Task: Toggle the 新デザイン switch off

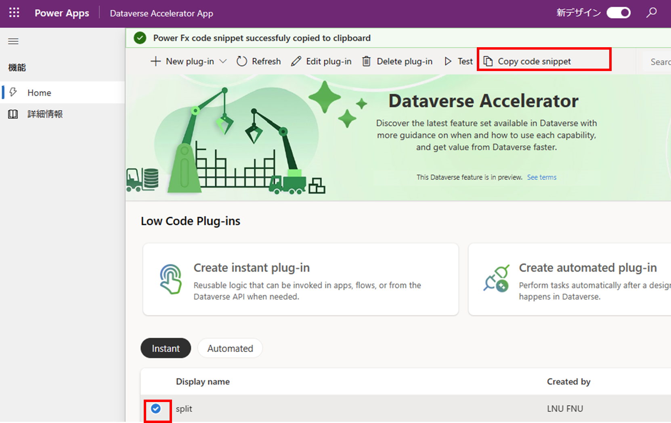Action: coord(618,13)
